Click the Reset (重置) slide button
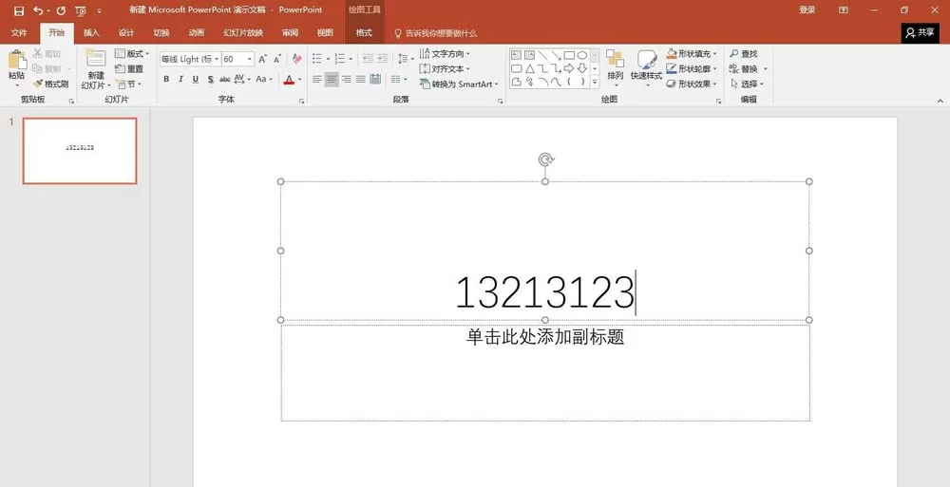This screenshot has width=950, height=487. click(129, 69)
